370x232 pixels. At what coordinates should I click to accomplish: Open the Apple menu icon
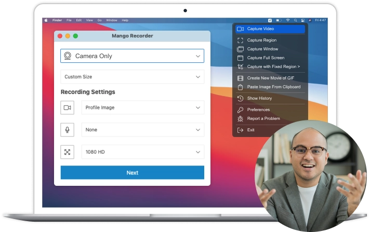pyautogui.click(x=46, y=20)
